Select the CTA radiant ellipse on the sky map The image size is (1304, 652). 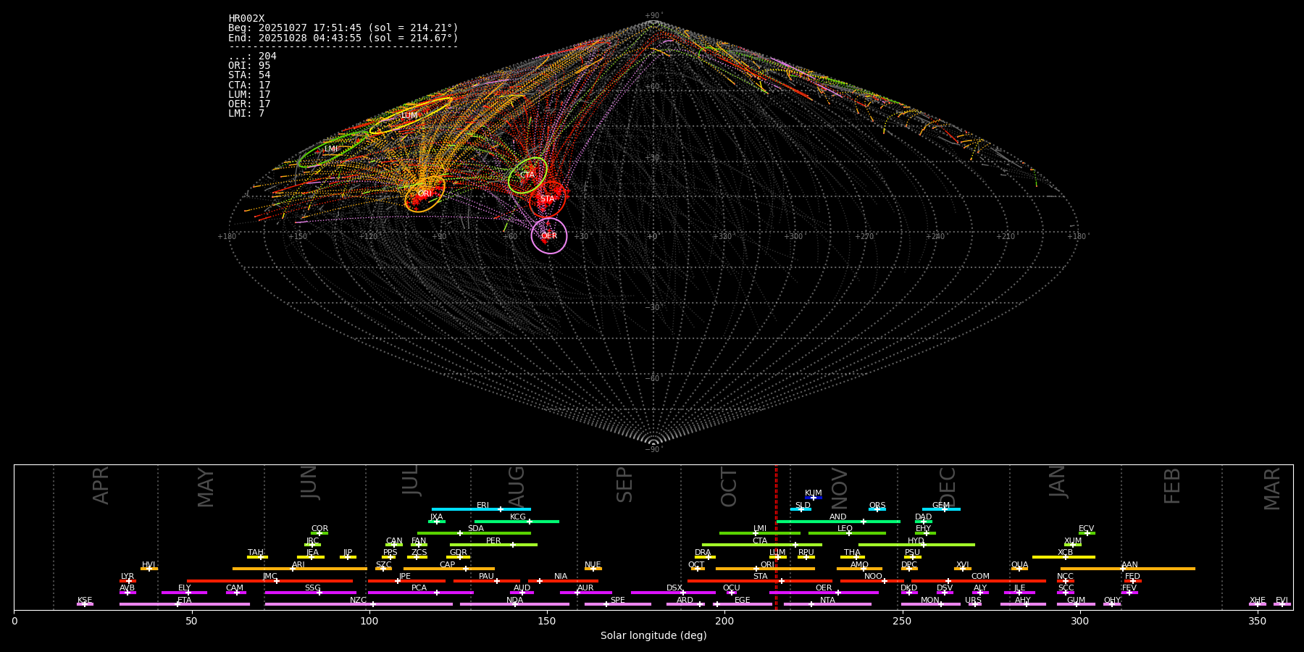[527, 175]
